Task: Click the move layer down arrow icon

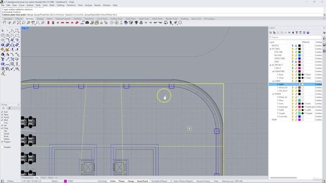Action: coord(289,33)
